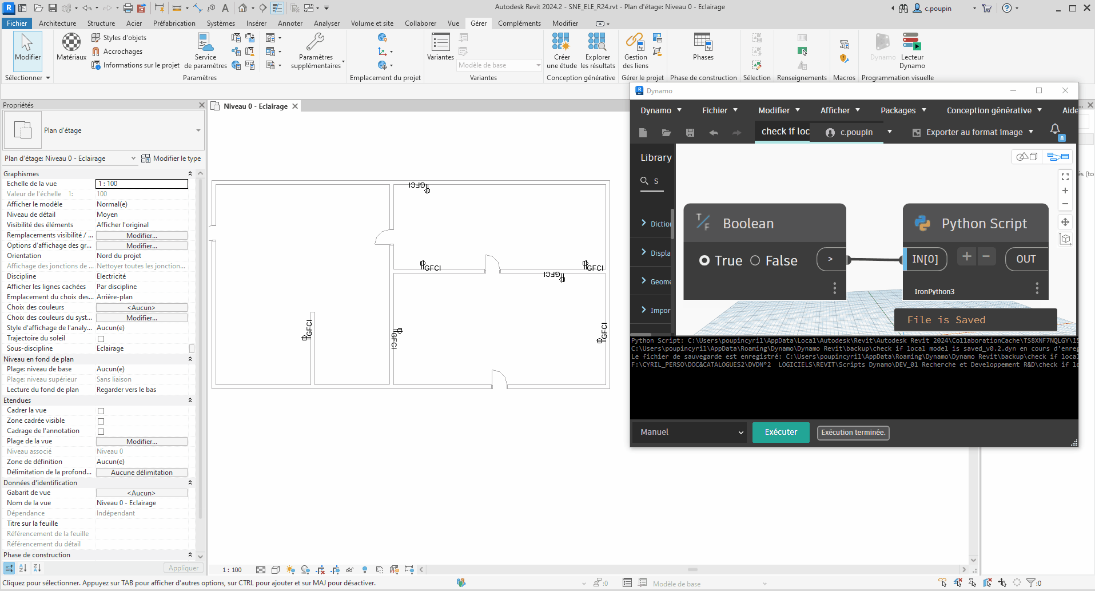Open the Packages menu in Dynamo
The width and height of the screenshot is (1095, 591).
903,110
